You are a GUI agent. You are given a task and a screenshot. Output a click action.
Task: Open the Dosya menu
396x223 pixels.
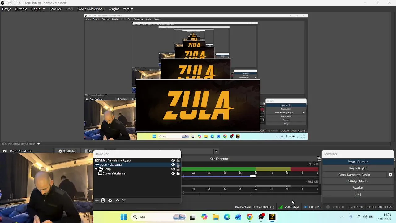(6, 9)
